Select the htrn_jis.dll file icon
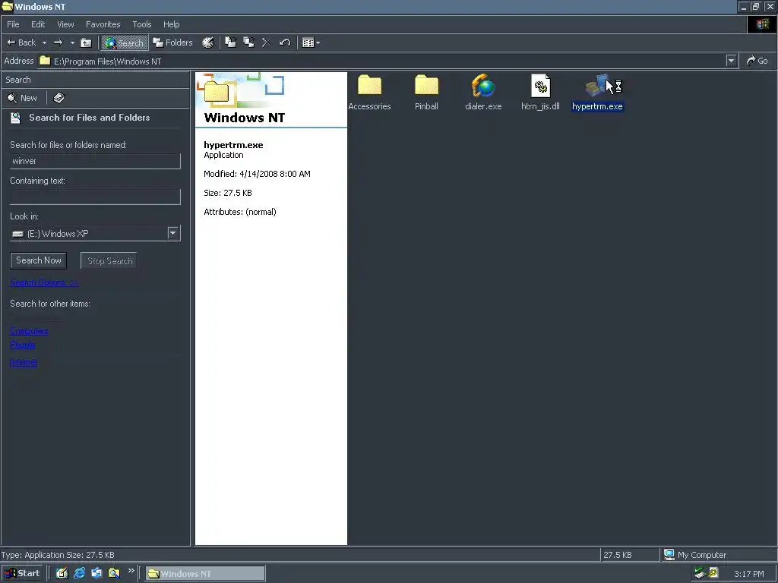Viewport: 778px width, 583px height. (x=540, y=92)
